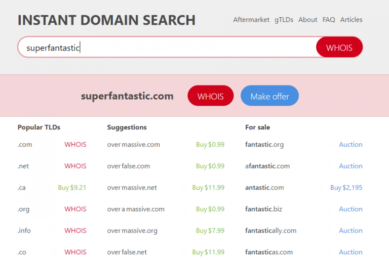Click the INSTANT DOMAIN SEARCH site title

pos(106,20)
